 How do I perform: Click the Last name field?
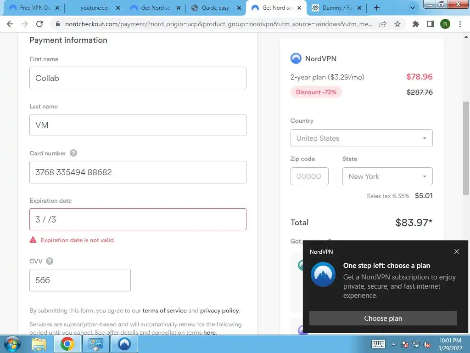click(138, 125)
